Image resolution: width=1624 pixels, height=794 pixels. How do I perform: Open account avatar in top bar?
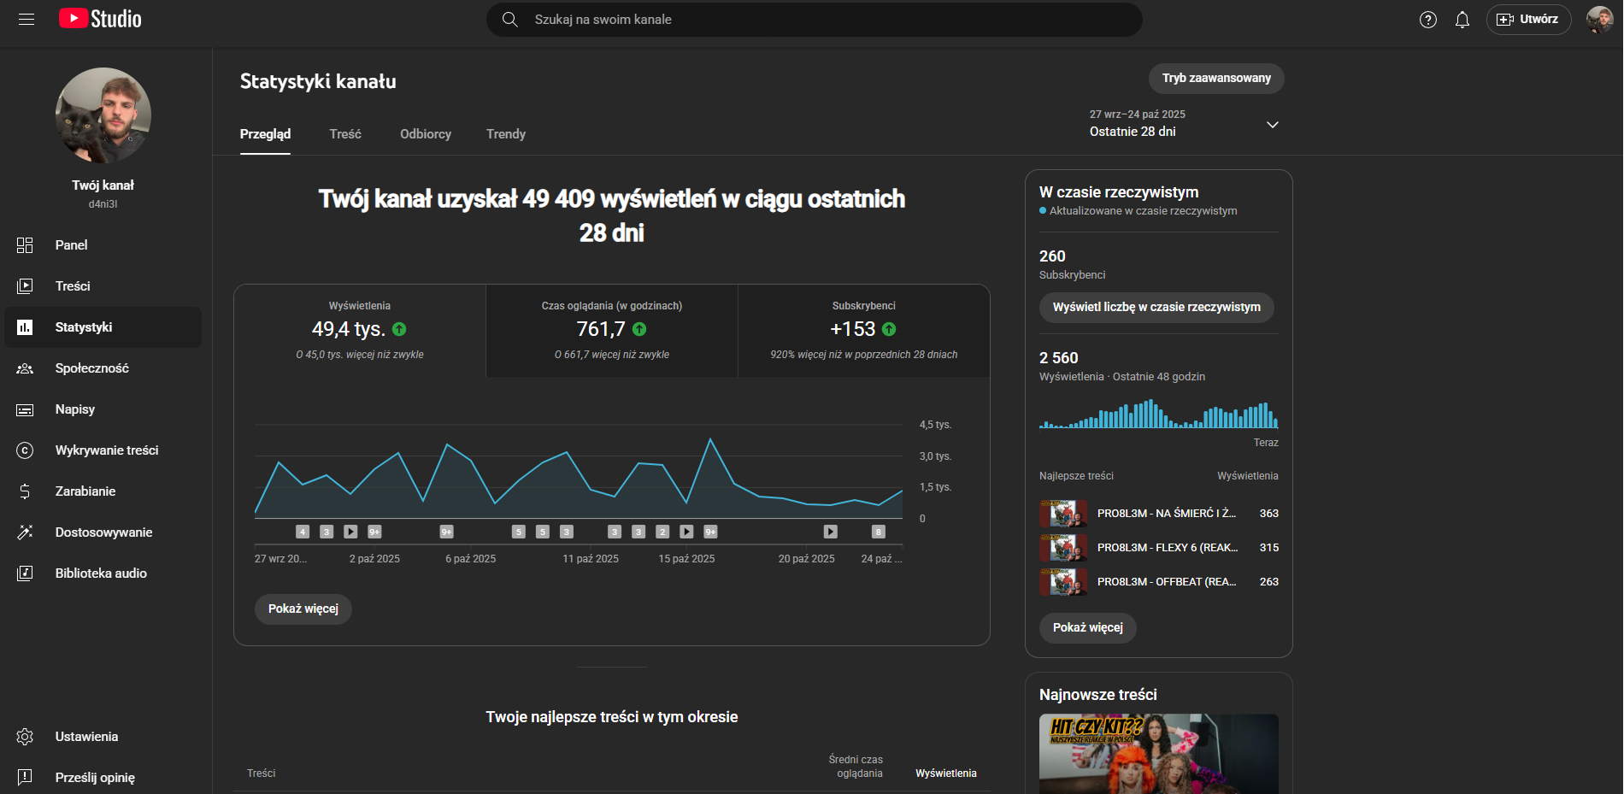click(x=1598, y=19)
